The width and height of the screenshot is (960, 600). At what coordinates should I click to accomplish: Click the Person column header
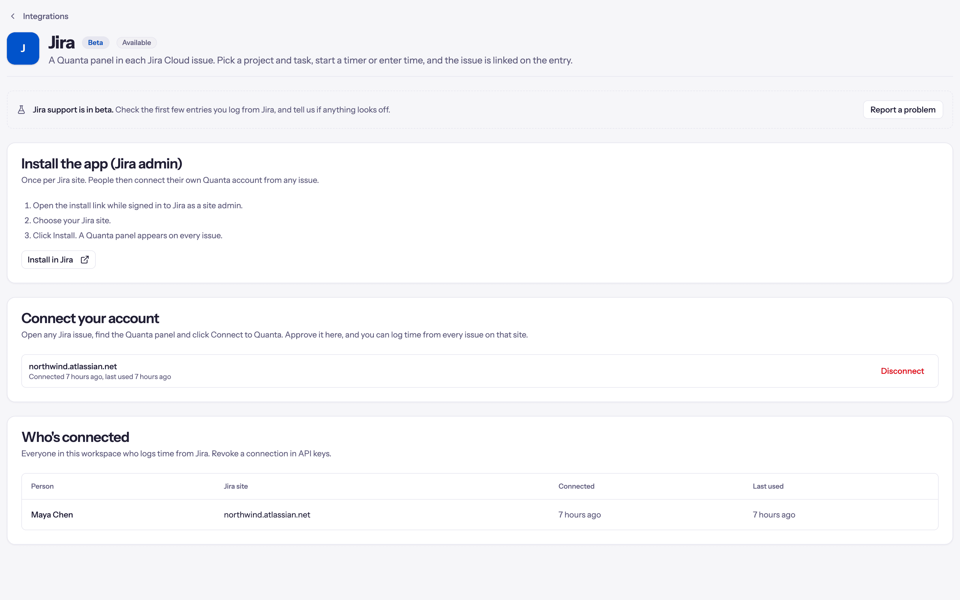[42, 486]
